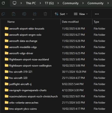The image size is (112, 113).
Task: Click T7 (G:) drive breadcrumb
Action: 49,3
